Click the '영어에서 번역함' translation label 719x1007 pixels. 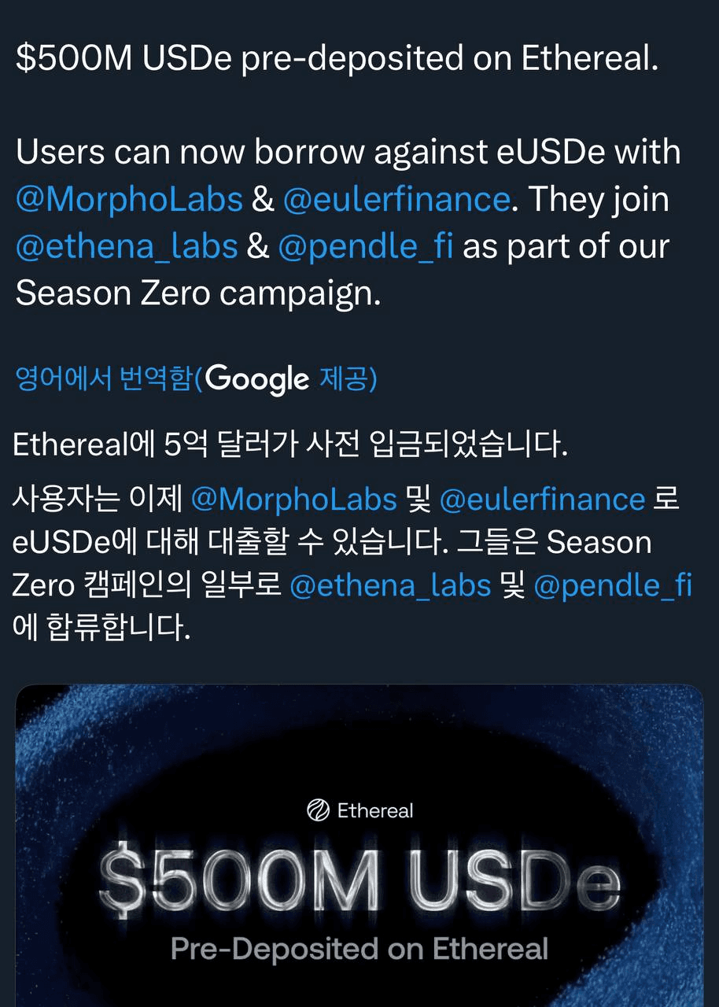(103, 378)
